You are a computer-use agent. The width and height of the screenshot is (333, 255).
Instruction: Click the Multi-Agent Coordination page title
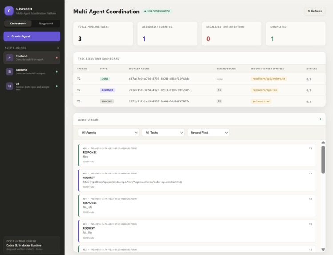[106, 12]
